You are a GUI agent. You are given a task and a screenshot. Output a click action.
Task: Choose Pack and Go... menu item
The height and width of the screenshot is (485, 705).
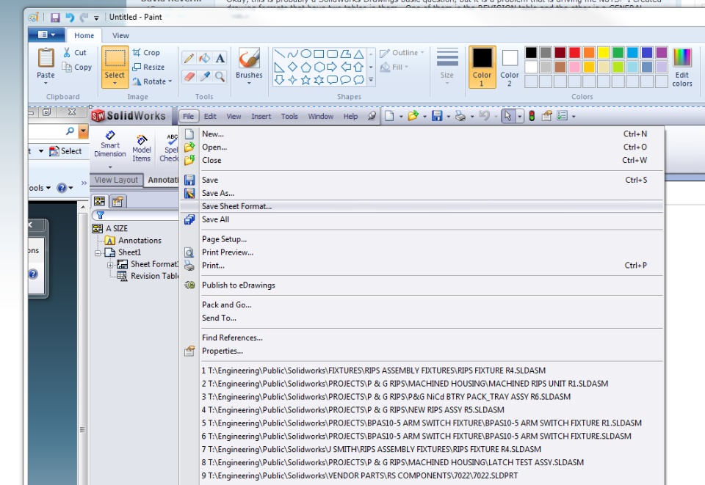coord(422,305)
